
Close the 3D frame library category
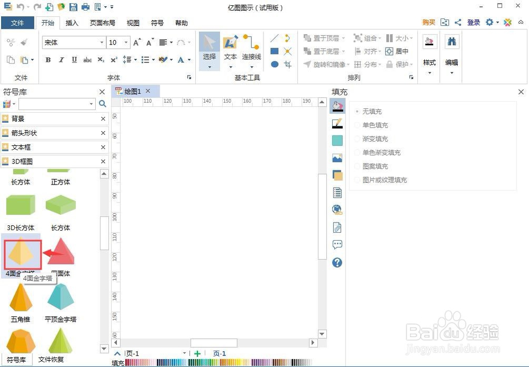pyautogui.click(x=103, y=162)
